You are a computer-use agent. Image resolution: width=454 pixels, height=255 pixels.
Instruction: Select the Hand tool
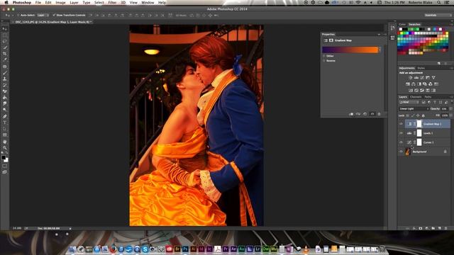click(5, 142)
